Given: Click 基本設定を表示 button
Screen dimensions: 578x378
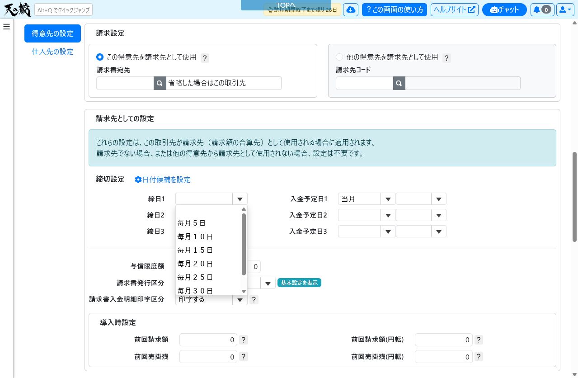Looking at the screenshot, I should (x=299, y=283).
